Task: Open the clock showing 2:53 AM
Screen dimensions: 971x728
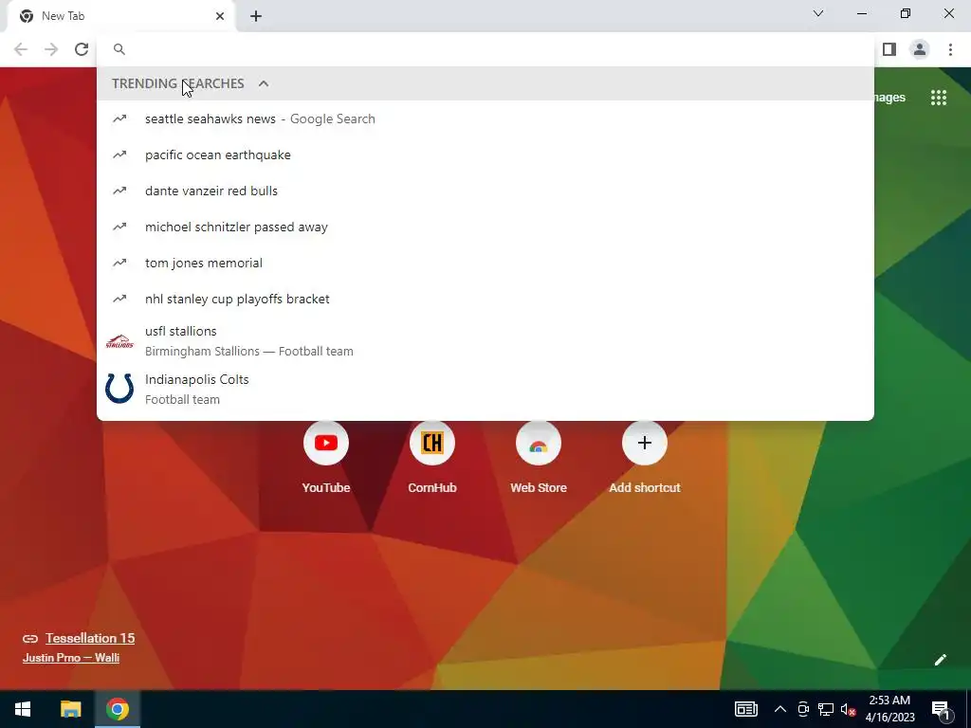Action: click(x=889, y=709)
